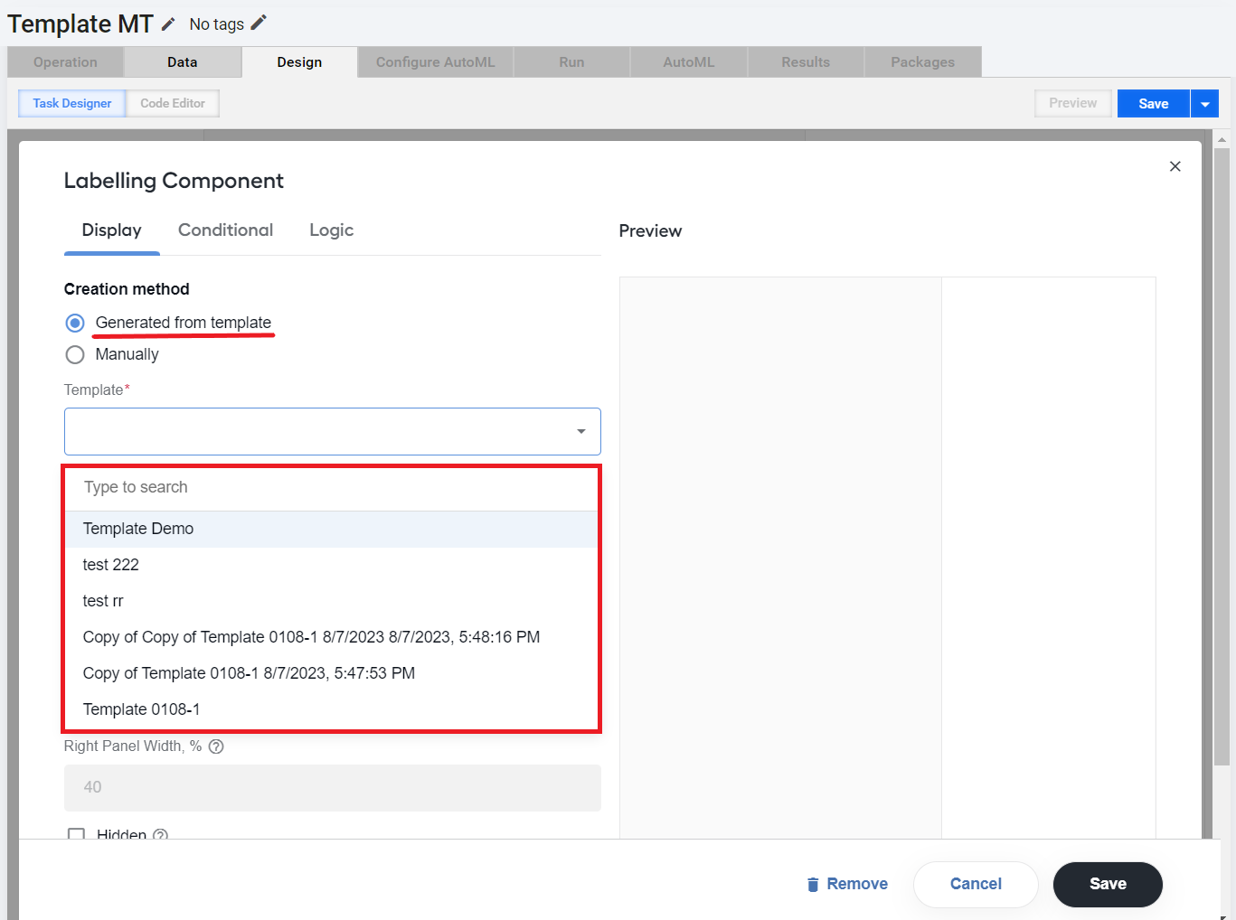The height and width of the screenshot is (920, 1236).
Task: Switch to the Data tab
Action: [x=182, y=61]
